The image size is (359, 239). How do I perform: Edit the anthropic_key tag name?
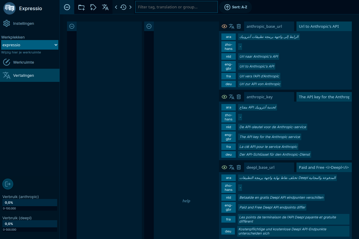click(x=269, y=97)
